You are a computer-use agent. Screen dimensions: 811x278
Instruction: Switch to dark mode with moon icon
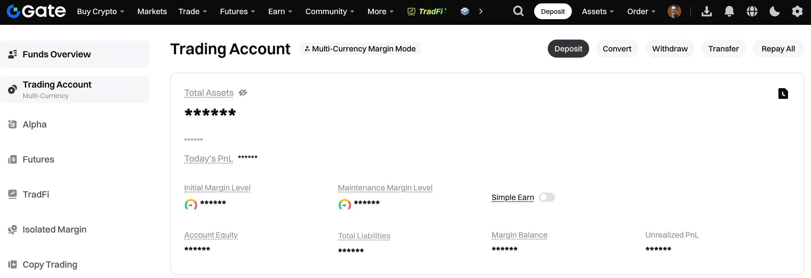pyautogui.click(x=774, y=11)
